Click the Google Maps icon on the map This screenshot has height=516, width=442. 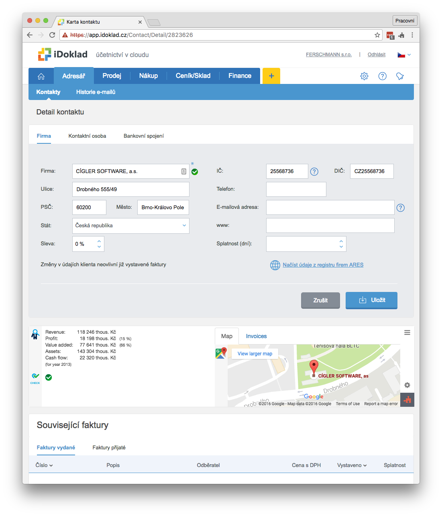click(x=221, y=353)
